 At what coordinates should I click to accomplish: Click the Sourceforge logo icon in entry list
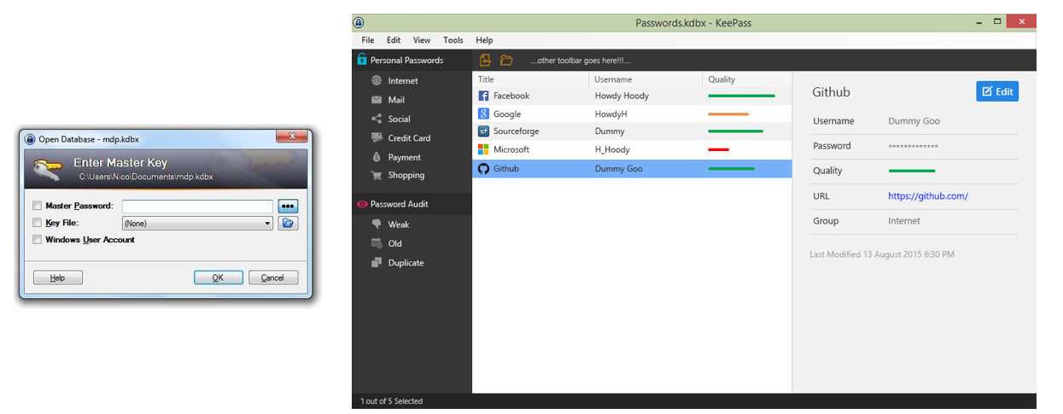coord(483,131)
